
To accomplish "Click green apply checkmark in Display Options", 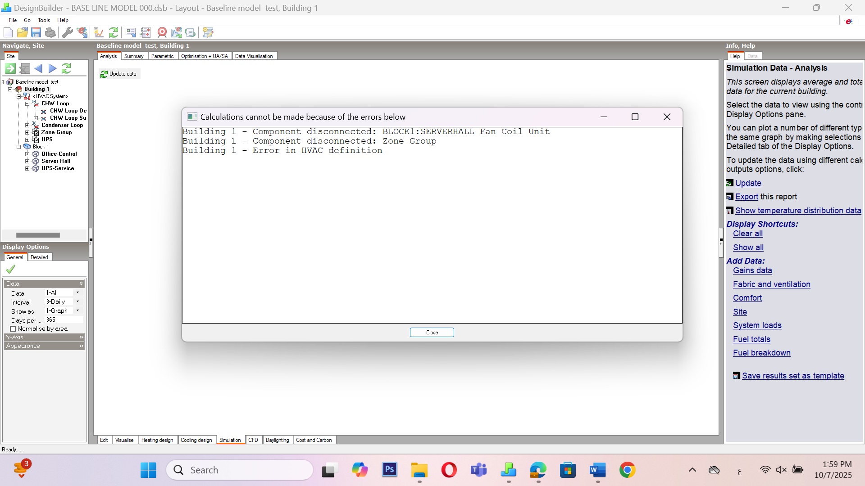I will pos(10,269).
